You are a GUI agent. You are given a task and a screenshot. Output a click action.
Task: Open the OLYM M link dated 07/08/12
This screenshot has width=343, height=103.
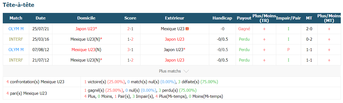[x=16, y=50]
